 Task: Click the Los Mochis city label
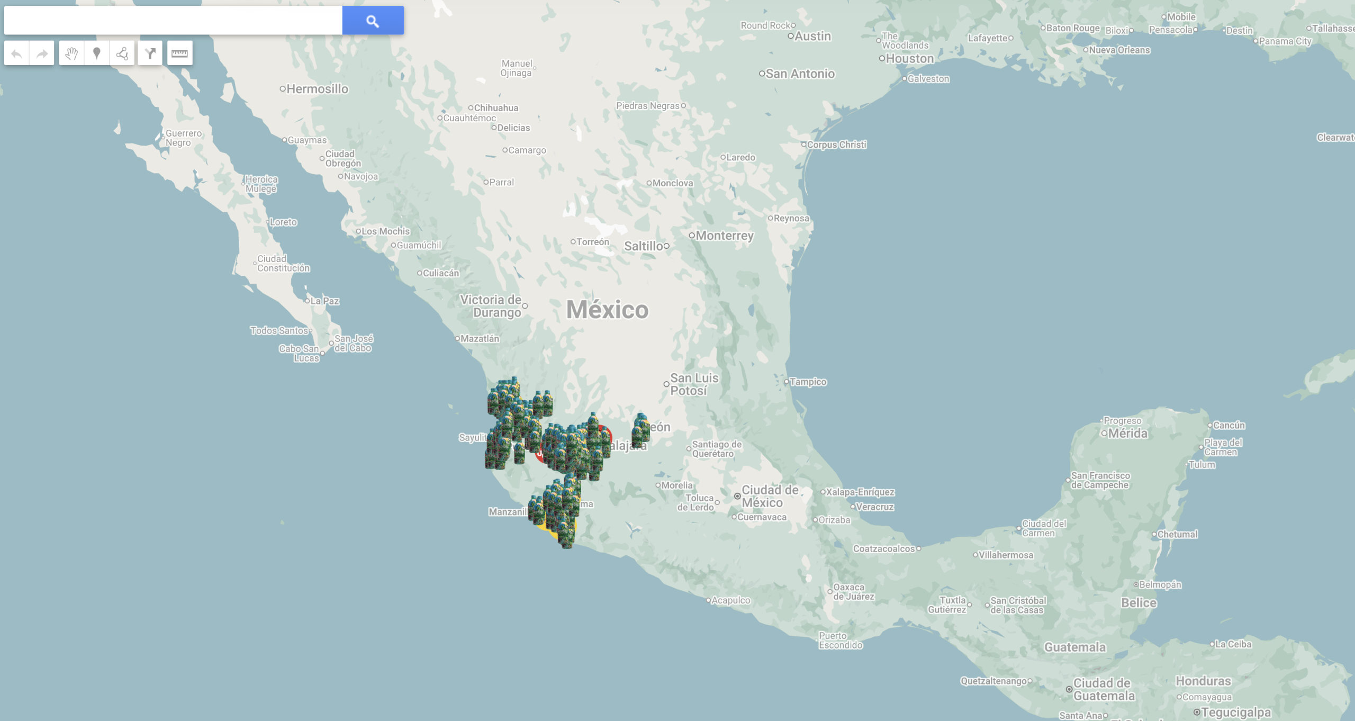[x=386, y=231]
